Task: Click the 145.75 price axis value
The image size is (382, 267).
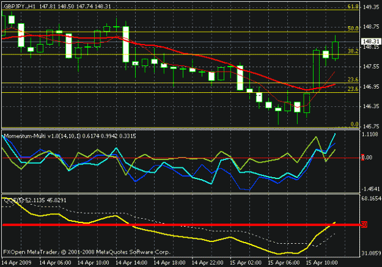Action: (x=371, y=126)
